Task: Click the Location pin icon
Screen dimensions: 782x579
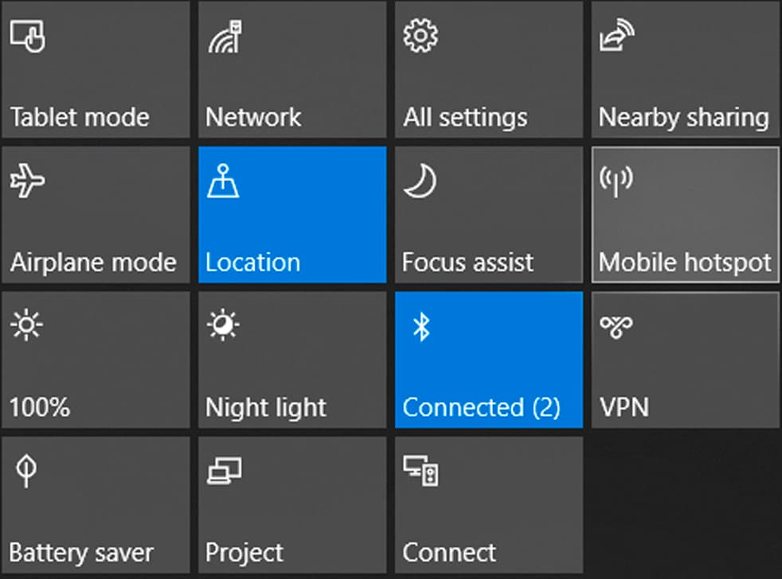Action: pyautogui.click(x=223, y=182)
